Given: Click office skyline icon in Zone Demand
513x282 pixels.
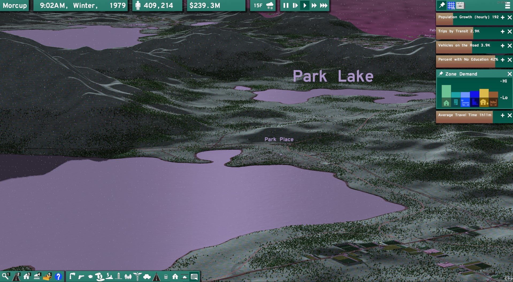Looking at the screenshot, I should [x=475, y=102].
